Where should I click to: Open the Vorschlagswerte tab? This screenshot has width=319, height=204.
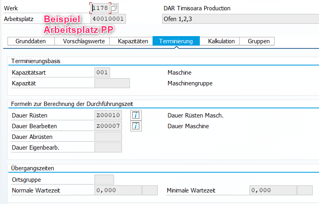pyautogui.click(x=81, y=41)
